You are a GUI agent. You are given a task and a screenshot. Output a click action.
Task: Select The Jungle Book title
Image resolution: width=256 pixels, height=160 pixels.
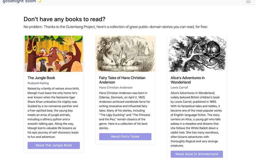(41, 78)
